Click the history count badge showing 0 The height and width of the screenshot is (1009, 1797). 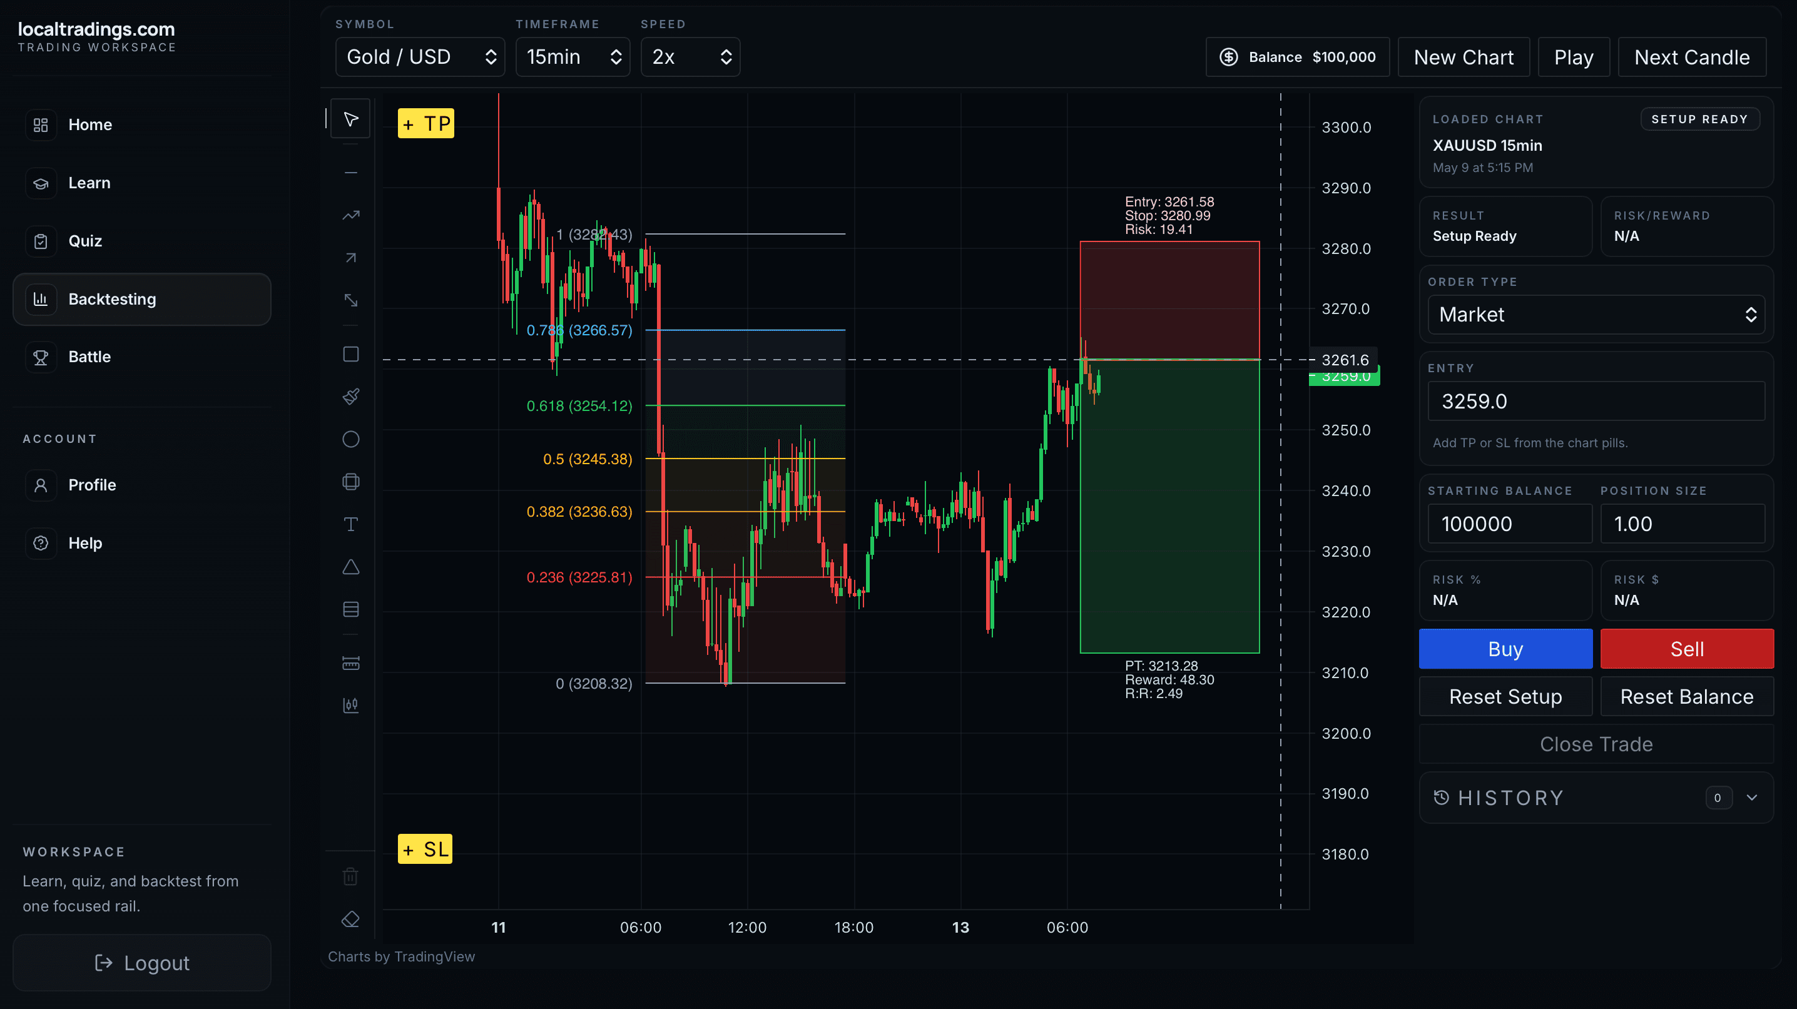point(1717,797)
